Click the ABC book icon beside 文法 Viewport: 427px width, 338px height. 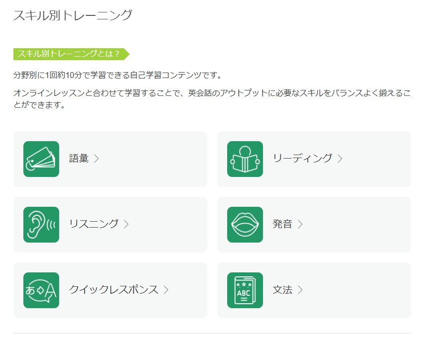click(245, 290)
